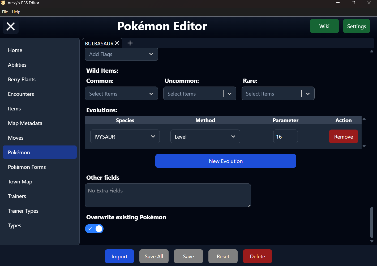377x266 pixels.
Task: Expand the Level method dropdown
Action: [x=205, y=136]
